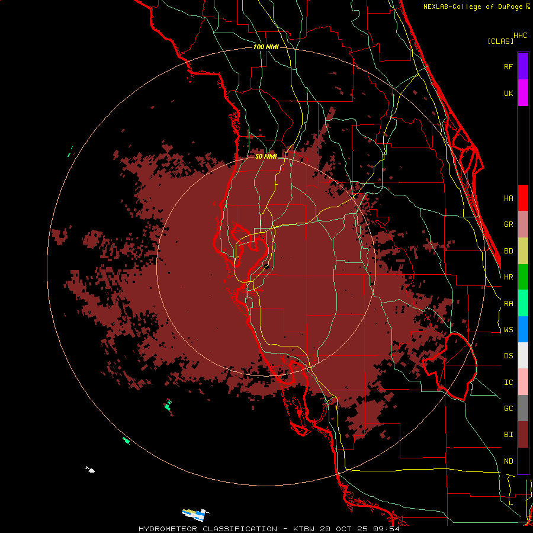Click the ND legend label

tap(509, 461)
